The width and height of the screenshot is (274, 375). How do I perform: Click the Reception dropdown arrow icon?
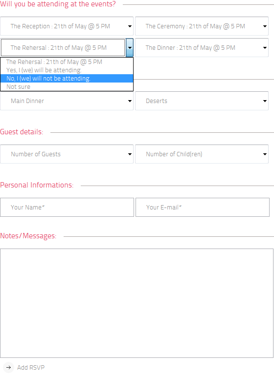tap(130, 26)
